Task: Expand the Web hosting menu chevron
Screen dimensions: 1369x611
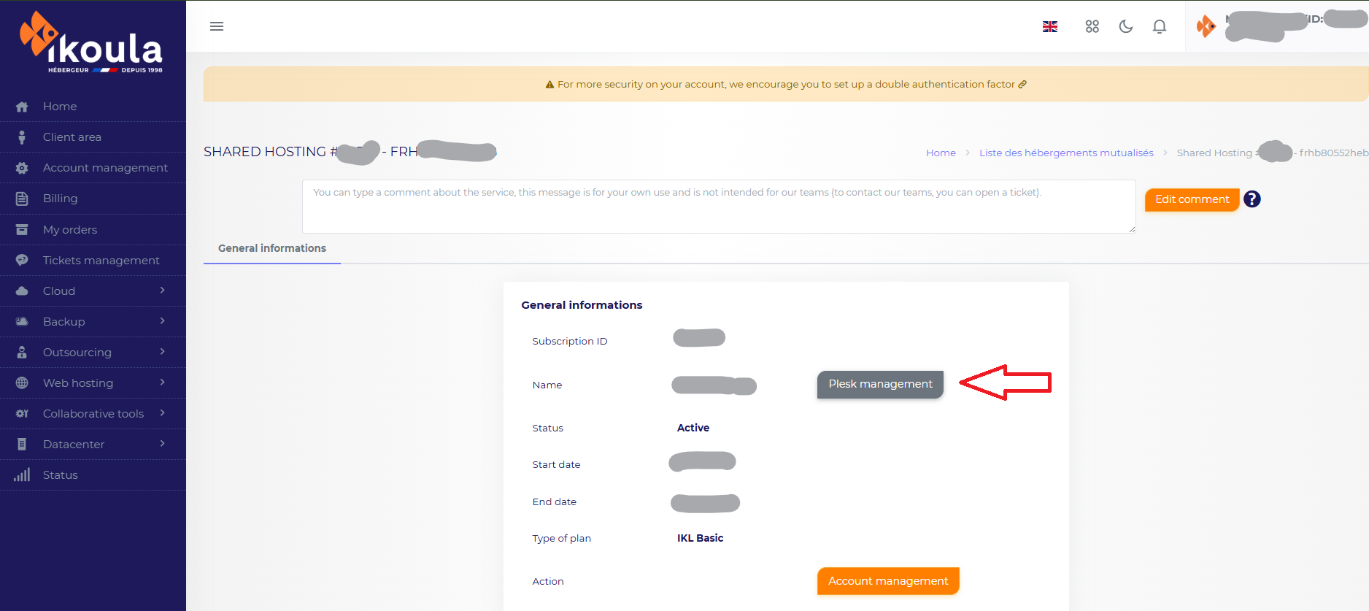Action: point(162,383)
